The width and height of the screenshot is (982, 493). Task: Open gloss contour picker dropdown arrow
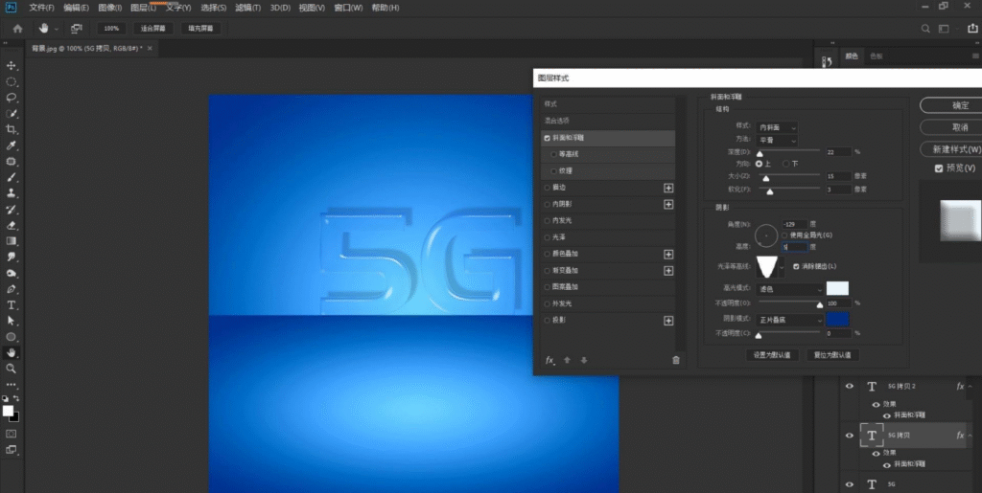782,267
